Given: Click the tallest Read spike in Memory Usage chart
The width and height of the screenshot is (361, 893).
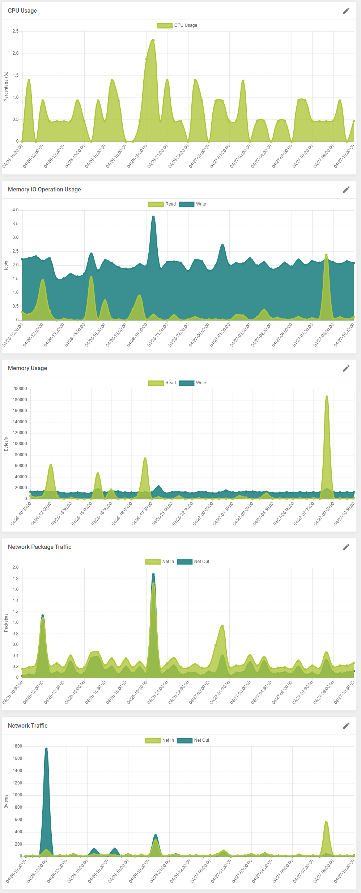Looking at the screenshot, I should coord(327,397).
